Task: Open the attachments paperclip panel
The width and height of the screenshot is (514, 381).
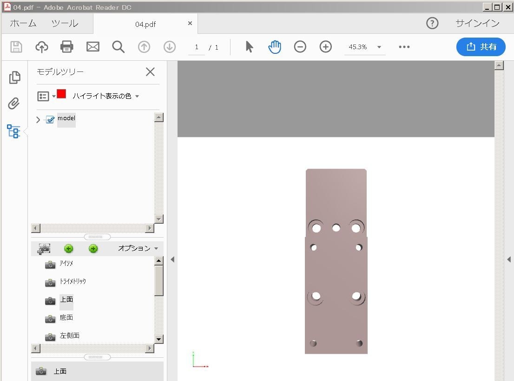Action: tap(14, 103)
